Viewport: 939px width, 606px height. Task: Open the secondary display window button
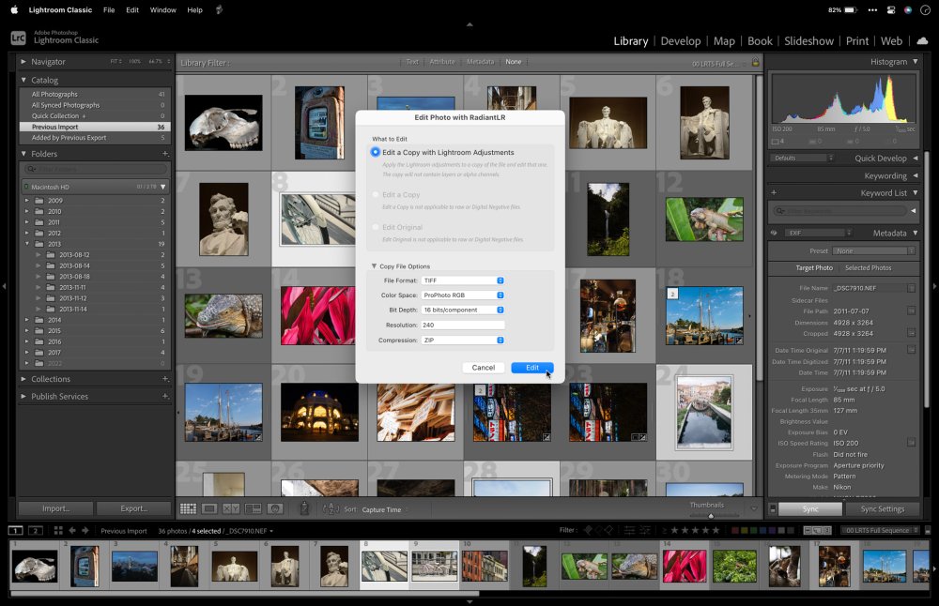(36, 531)
